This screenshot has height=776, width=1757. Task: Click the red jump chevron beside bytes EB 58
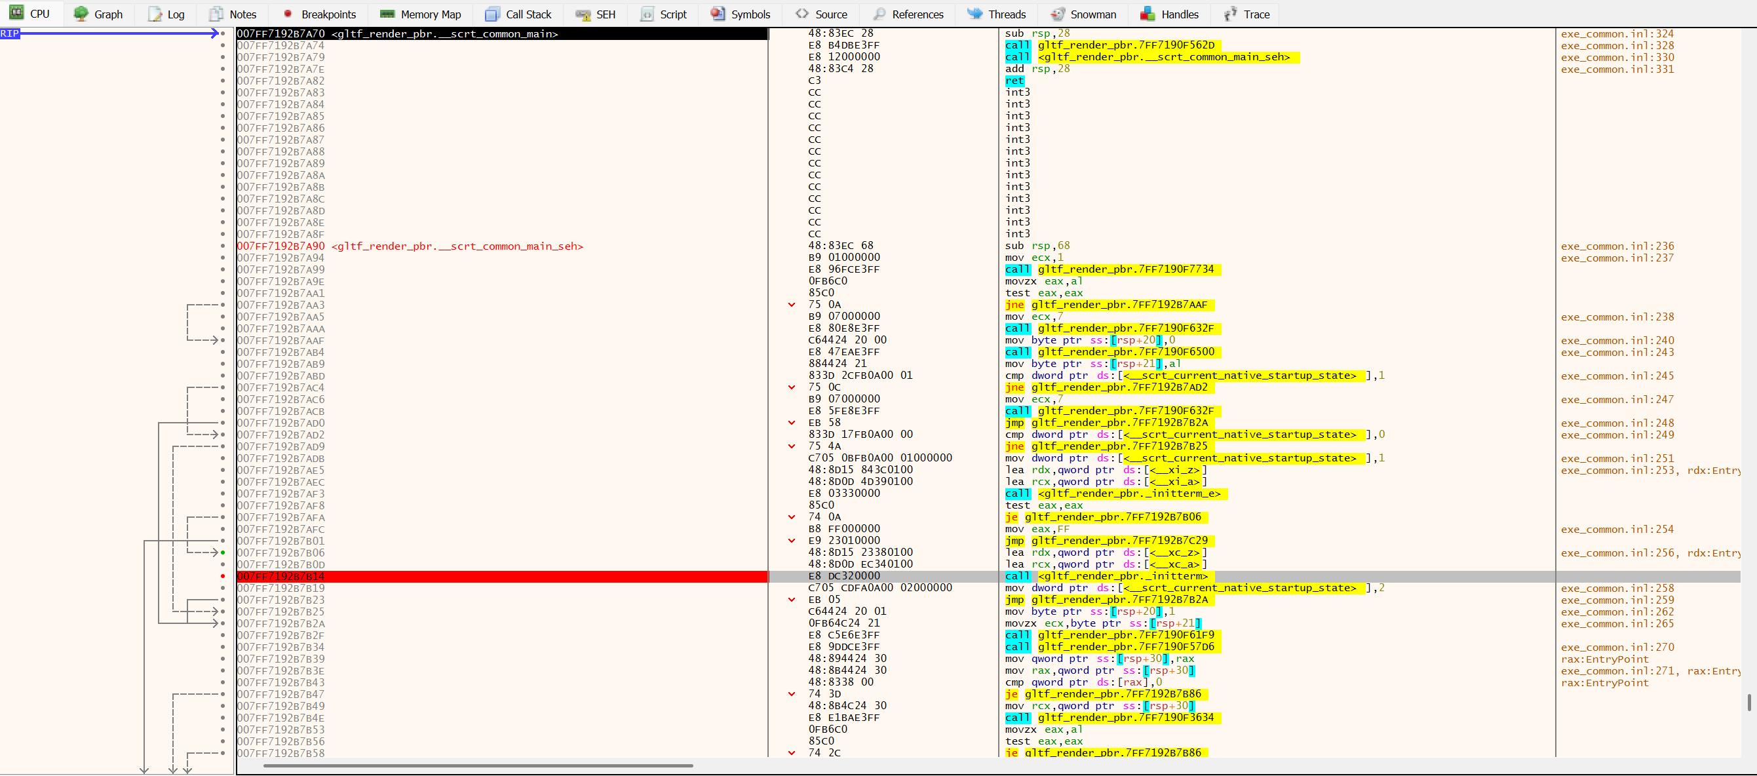pyautogui.click(x=792, y=423)
